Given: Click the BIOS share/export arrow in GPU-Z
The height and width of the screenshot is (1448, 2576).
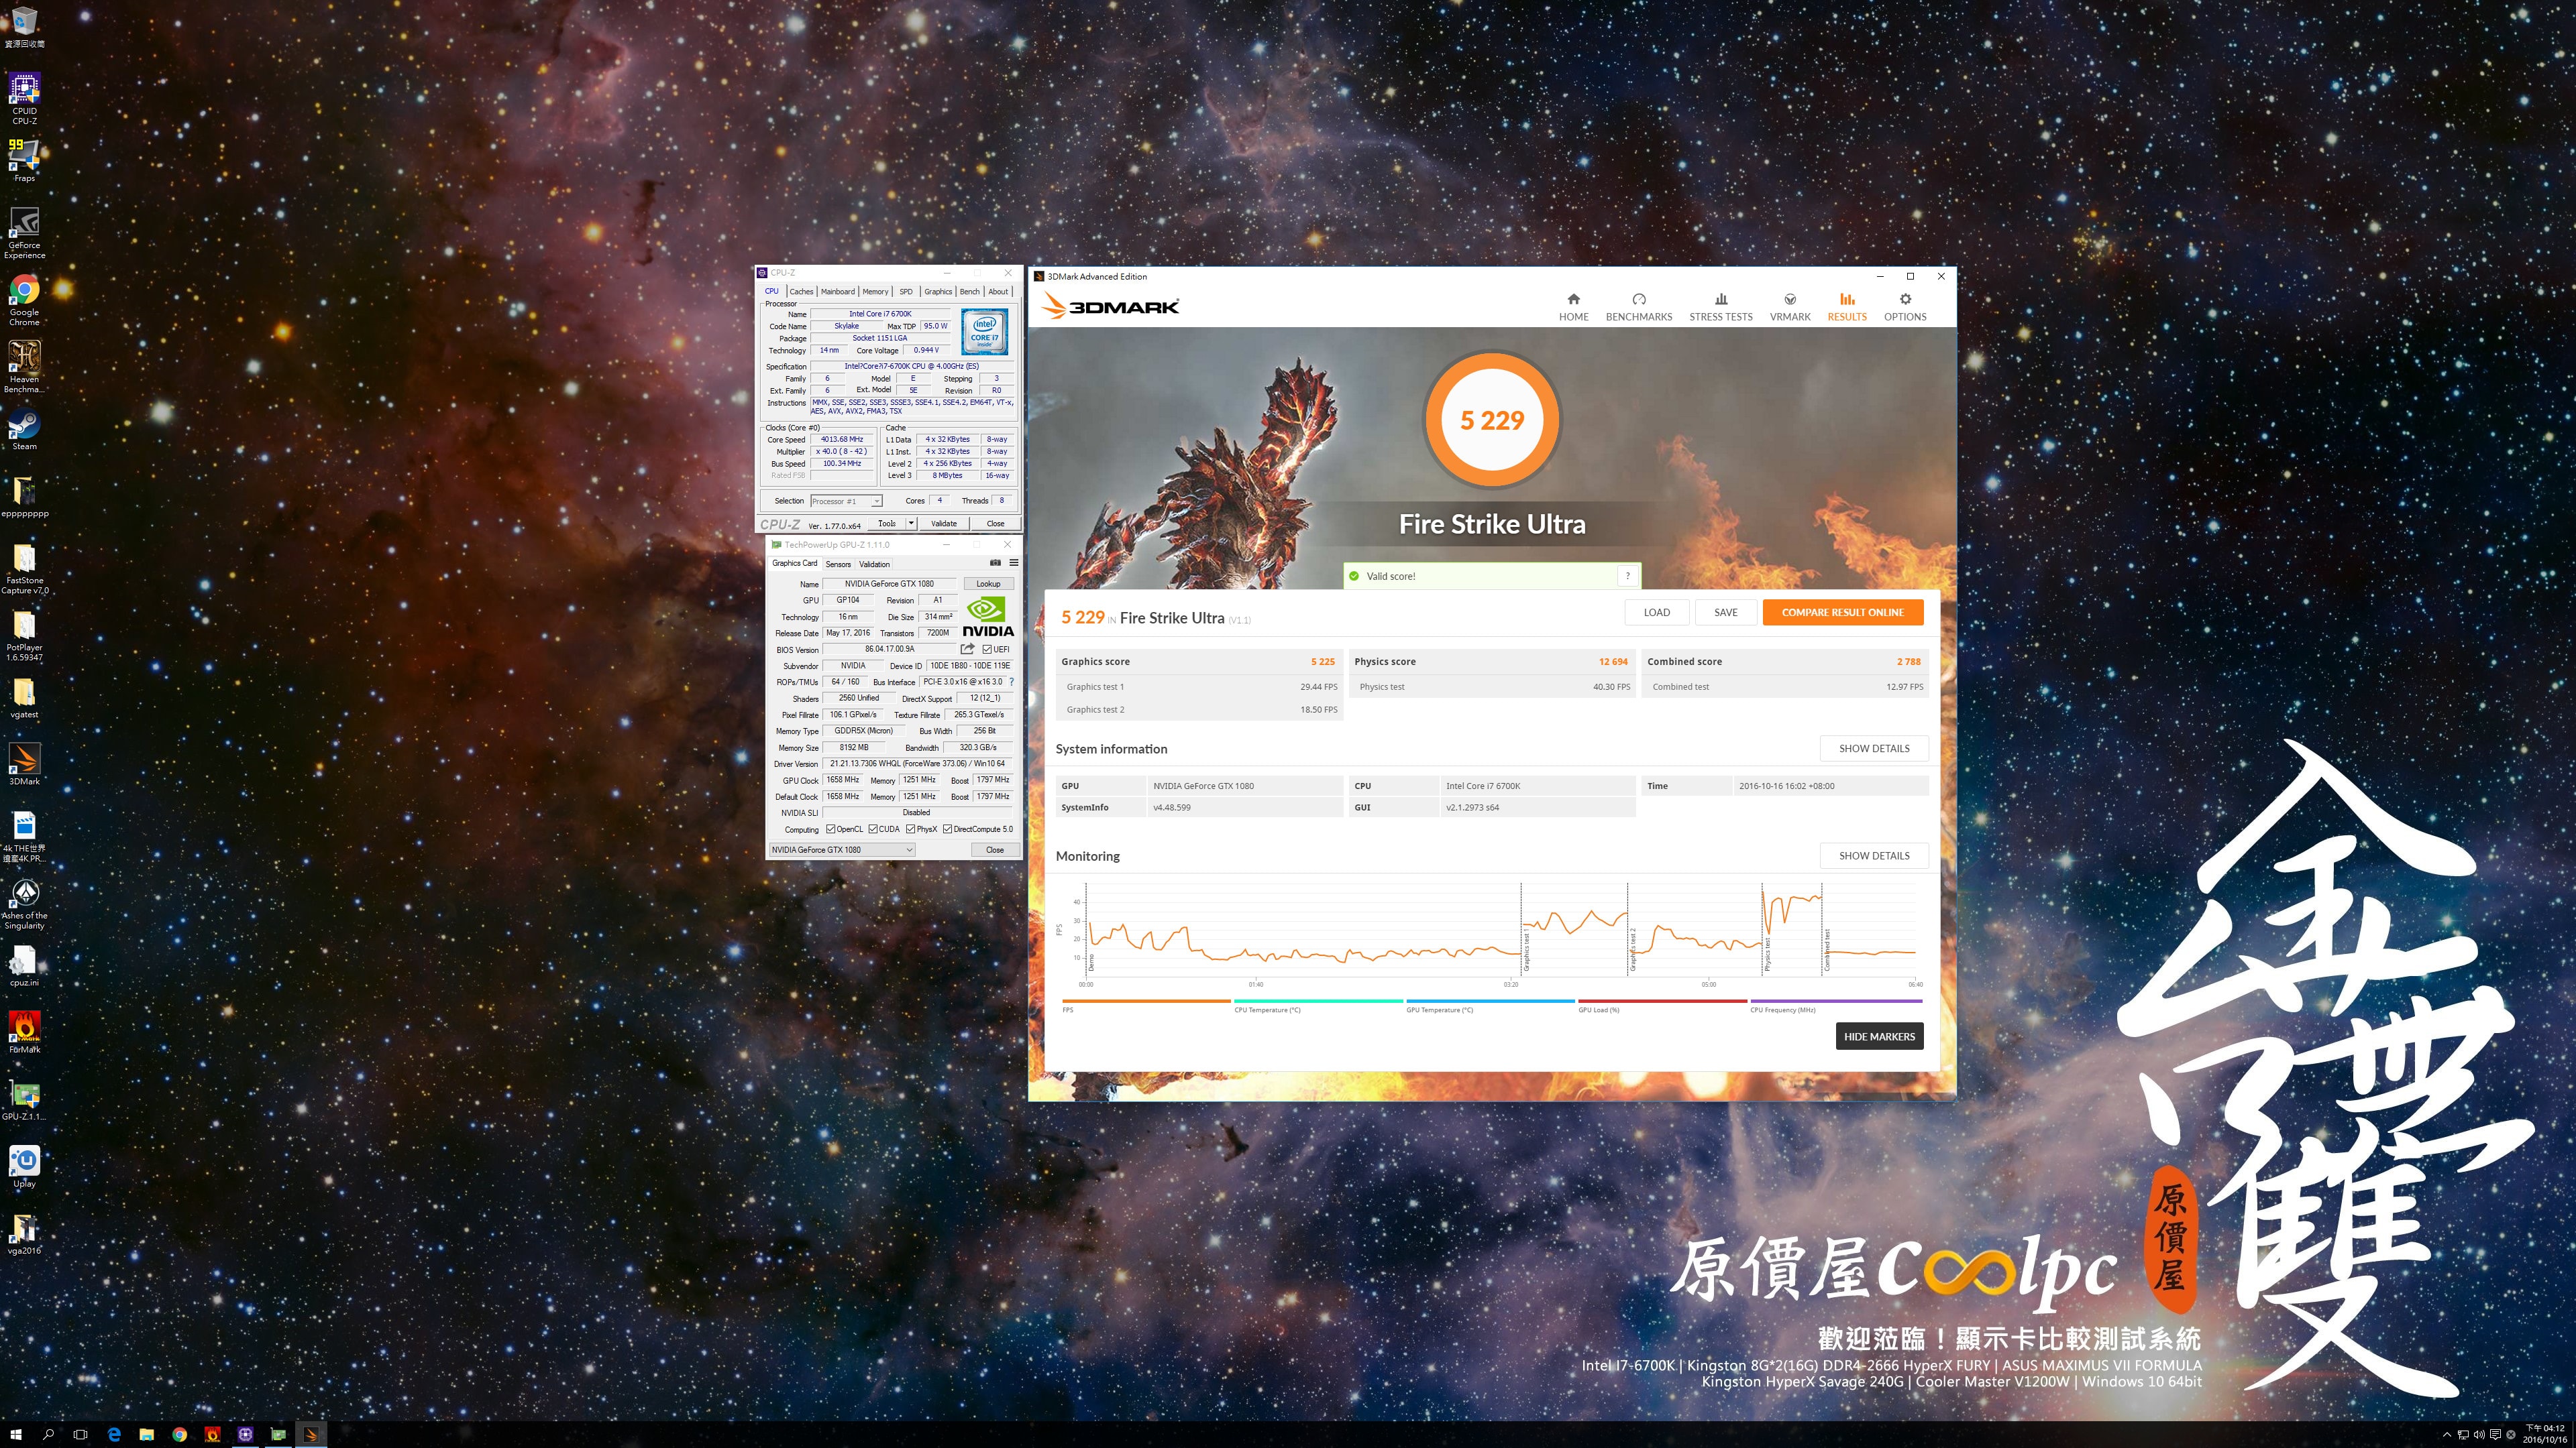Looking at the screenshot, I should 967,648.
